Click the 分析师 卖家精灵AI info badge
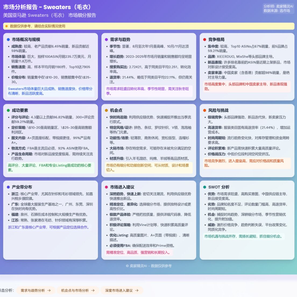The height and width of the screenshot is (297, 297). (278, 8)
